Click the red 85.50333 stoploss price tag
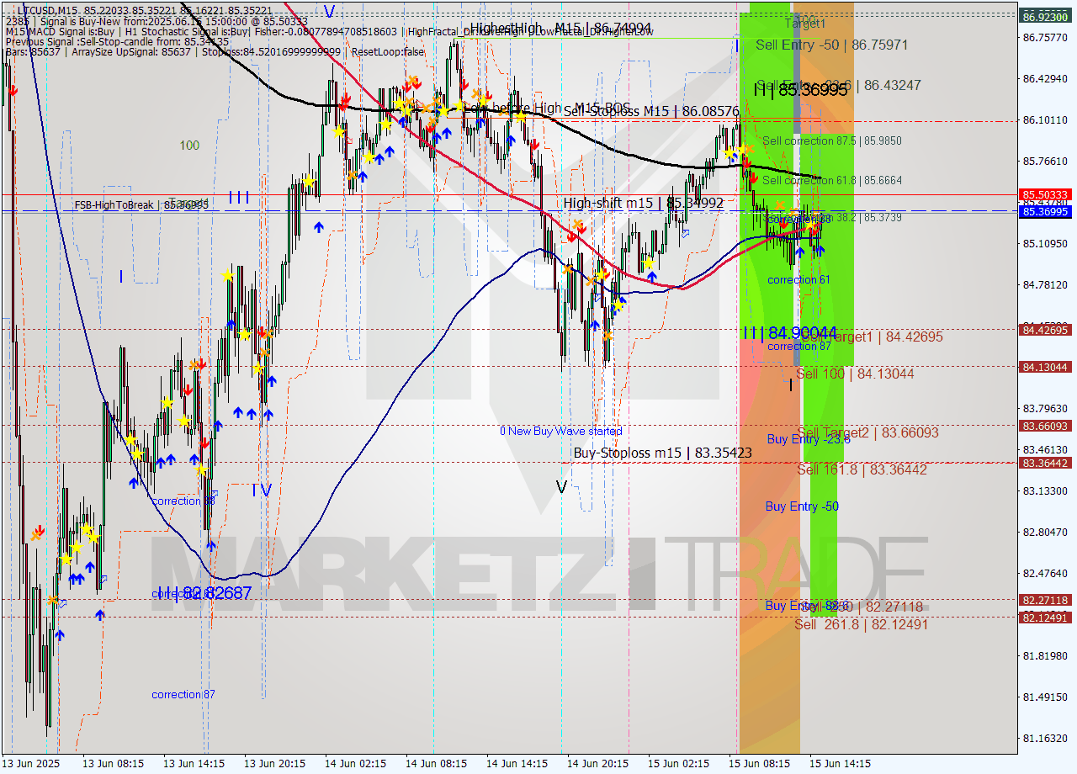The width and height of the screenshot is (1077, 774). [x=1046, y=194]
